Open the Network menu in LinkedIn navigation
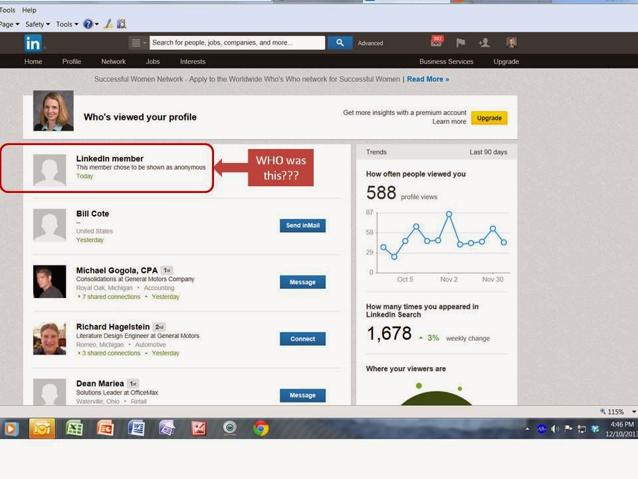The width and height of the screenshot is (638, 479). click(x=113, y=61)
